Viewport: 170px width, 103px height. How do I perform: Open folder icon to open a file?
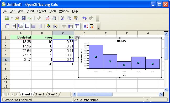point(17,18)
